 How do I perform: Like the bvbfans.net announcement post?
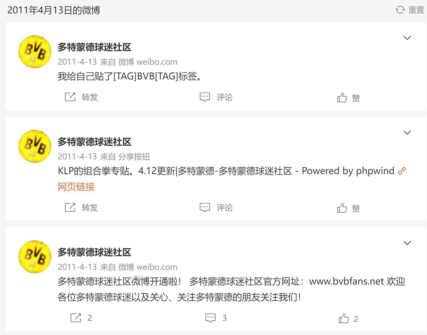coord(348,319)
